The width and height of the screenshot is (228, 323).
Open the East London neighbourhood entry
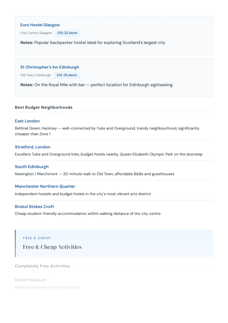(x=27, y=121)
